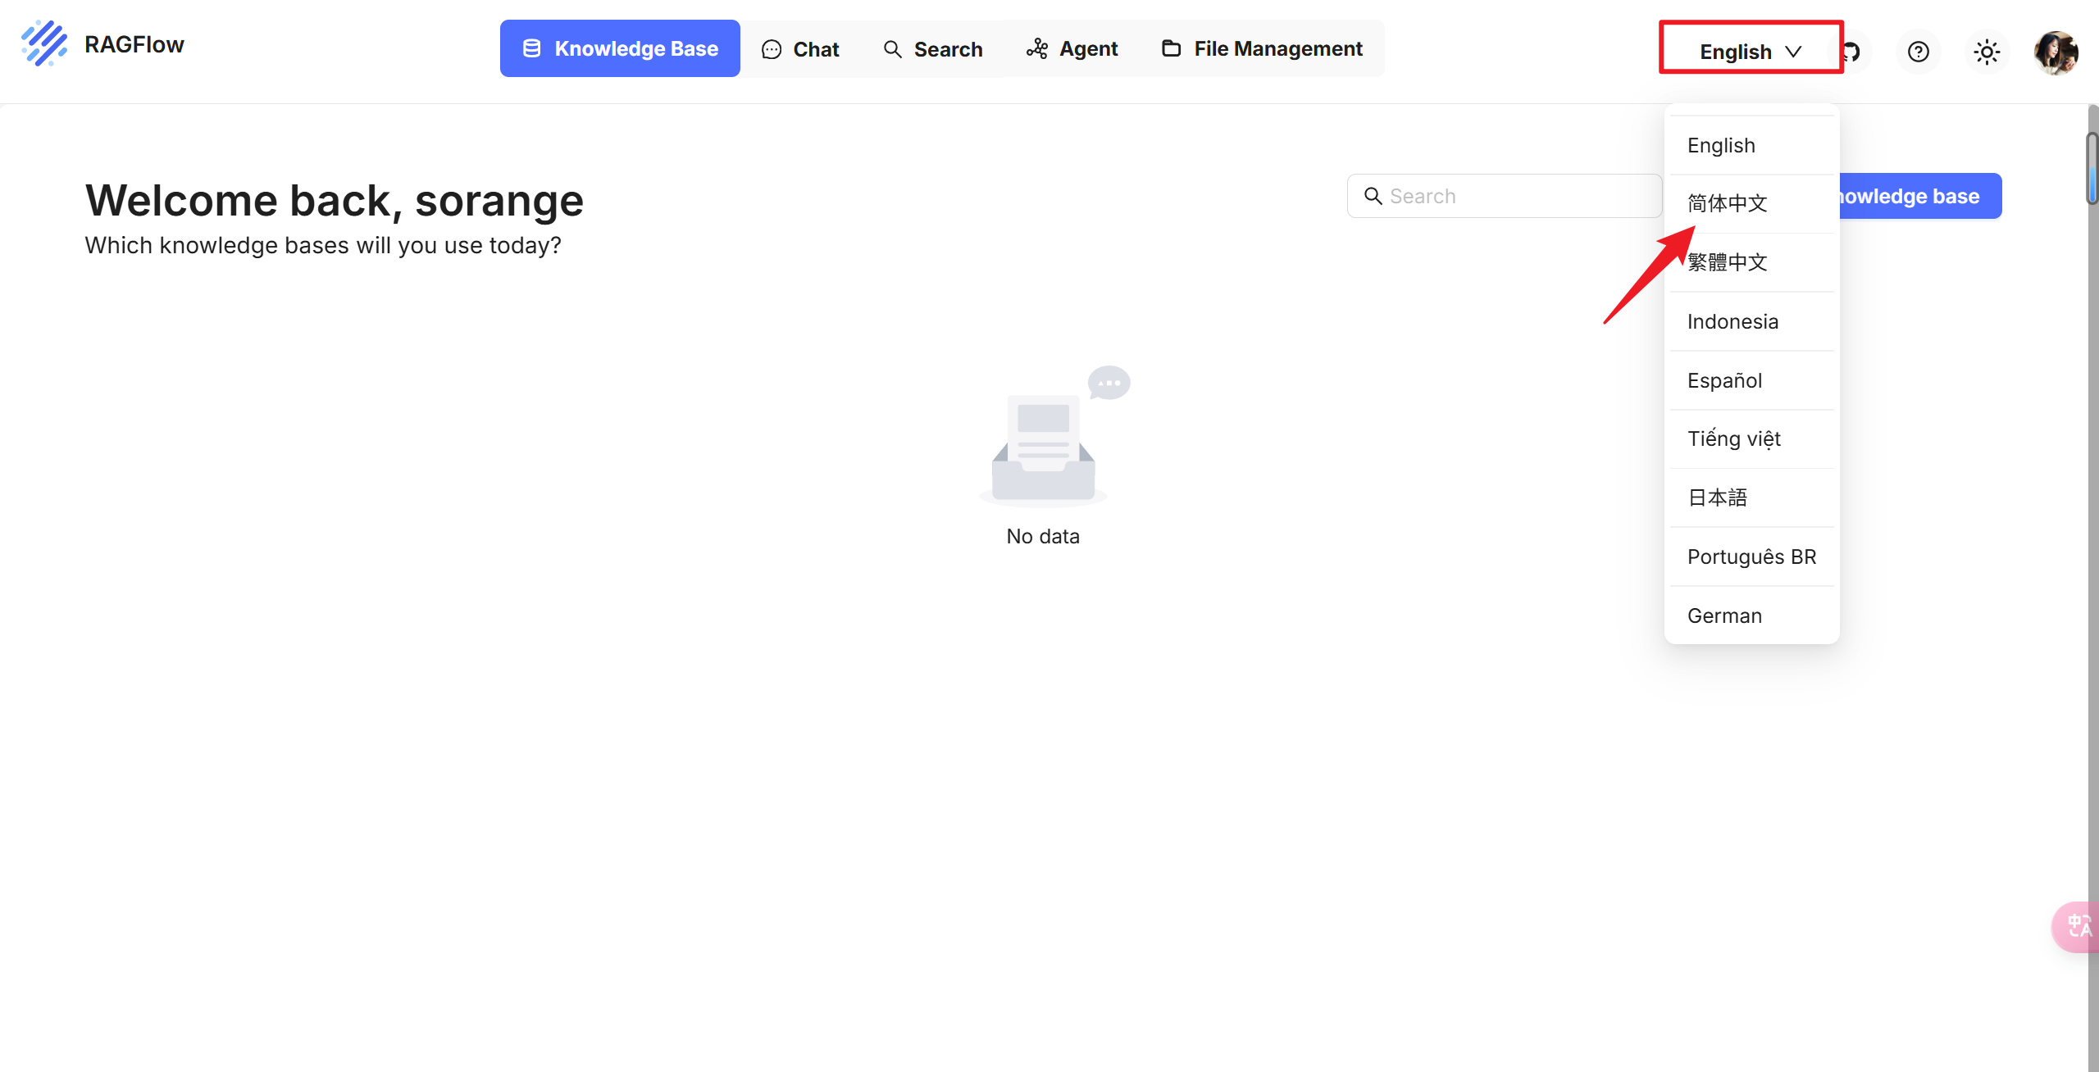Click the Knowledge Base tab
The image size is (2099, 1072).
click(x=620, y=49)
